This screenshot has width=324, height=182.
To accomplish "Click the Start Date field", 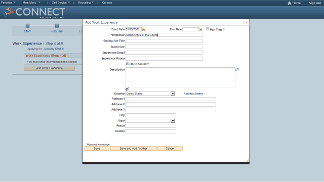I will click(133, 29).
